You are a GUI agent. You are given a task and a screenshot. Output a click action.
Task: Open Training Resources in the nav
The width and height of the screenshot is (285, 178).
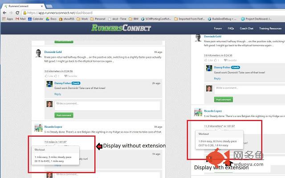point(270,28)
